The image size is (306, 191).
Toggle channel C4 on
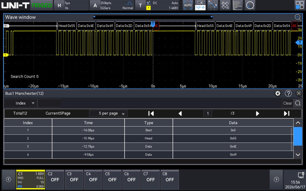tap(93, 180)
